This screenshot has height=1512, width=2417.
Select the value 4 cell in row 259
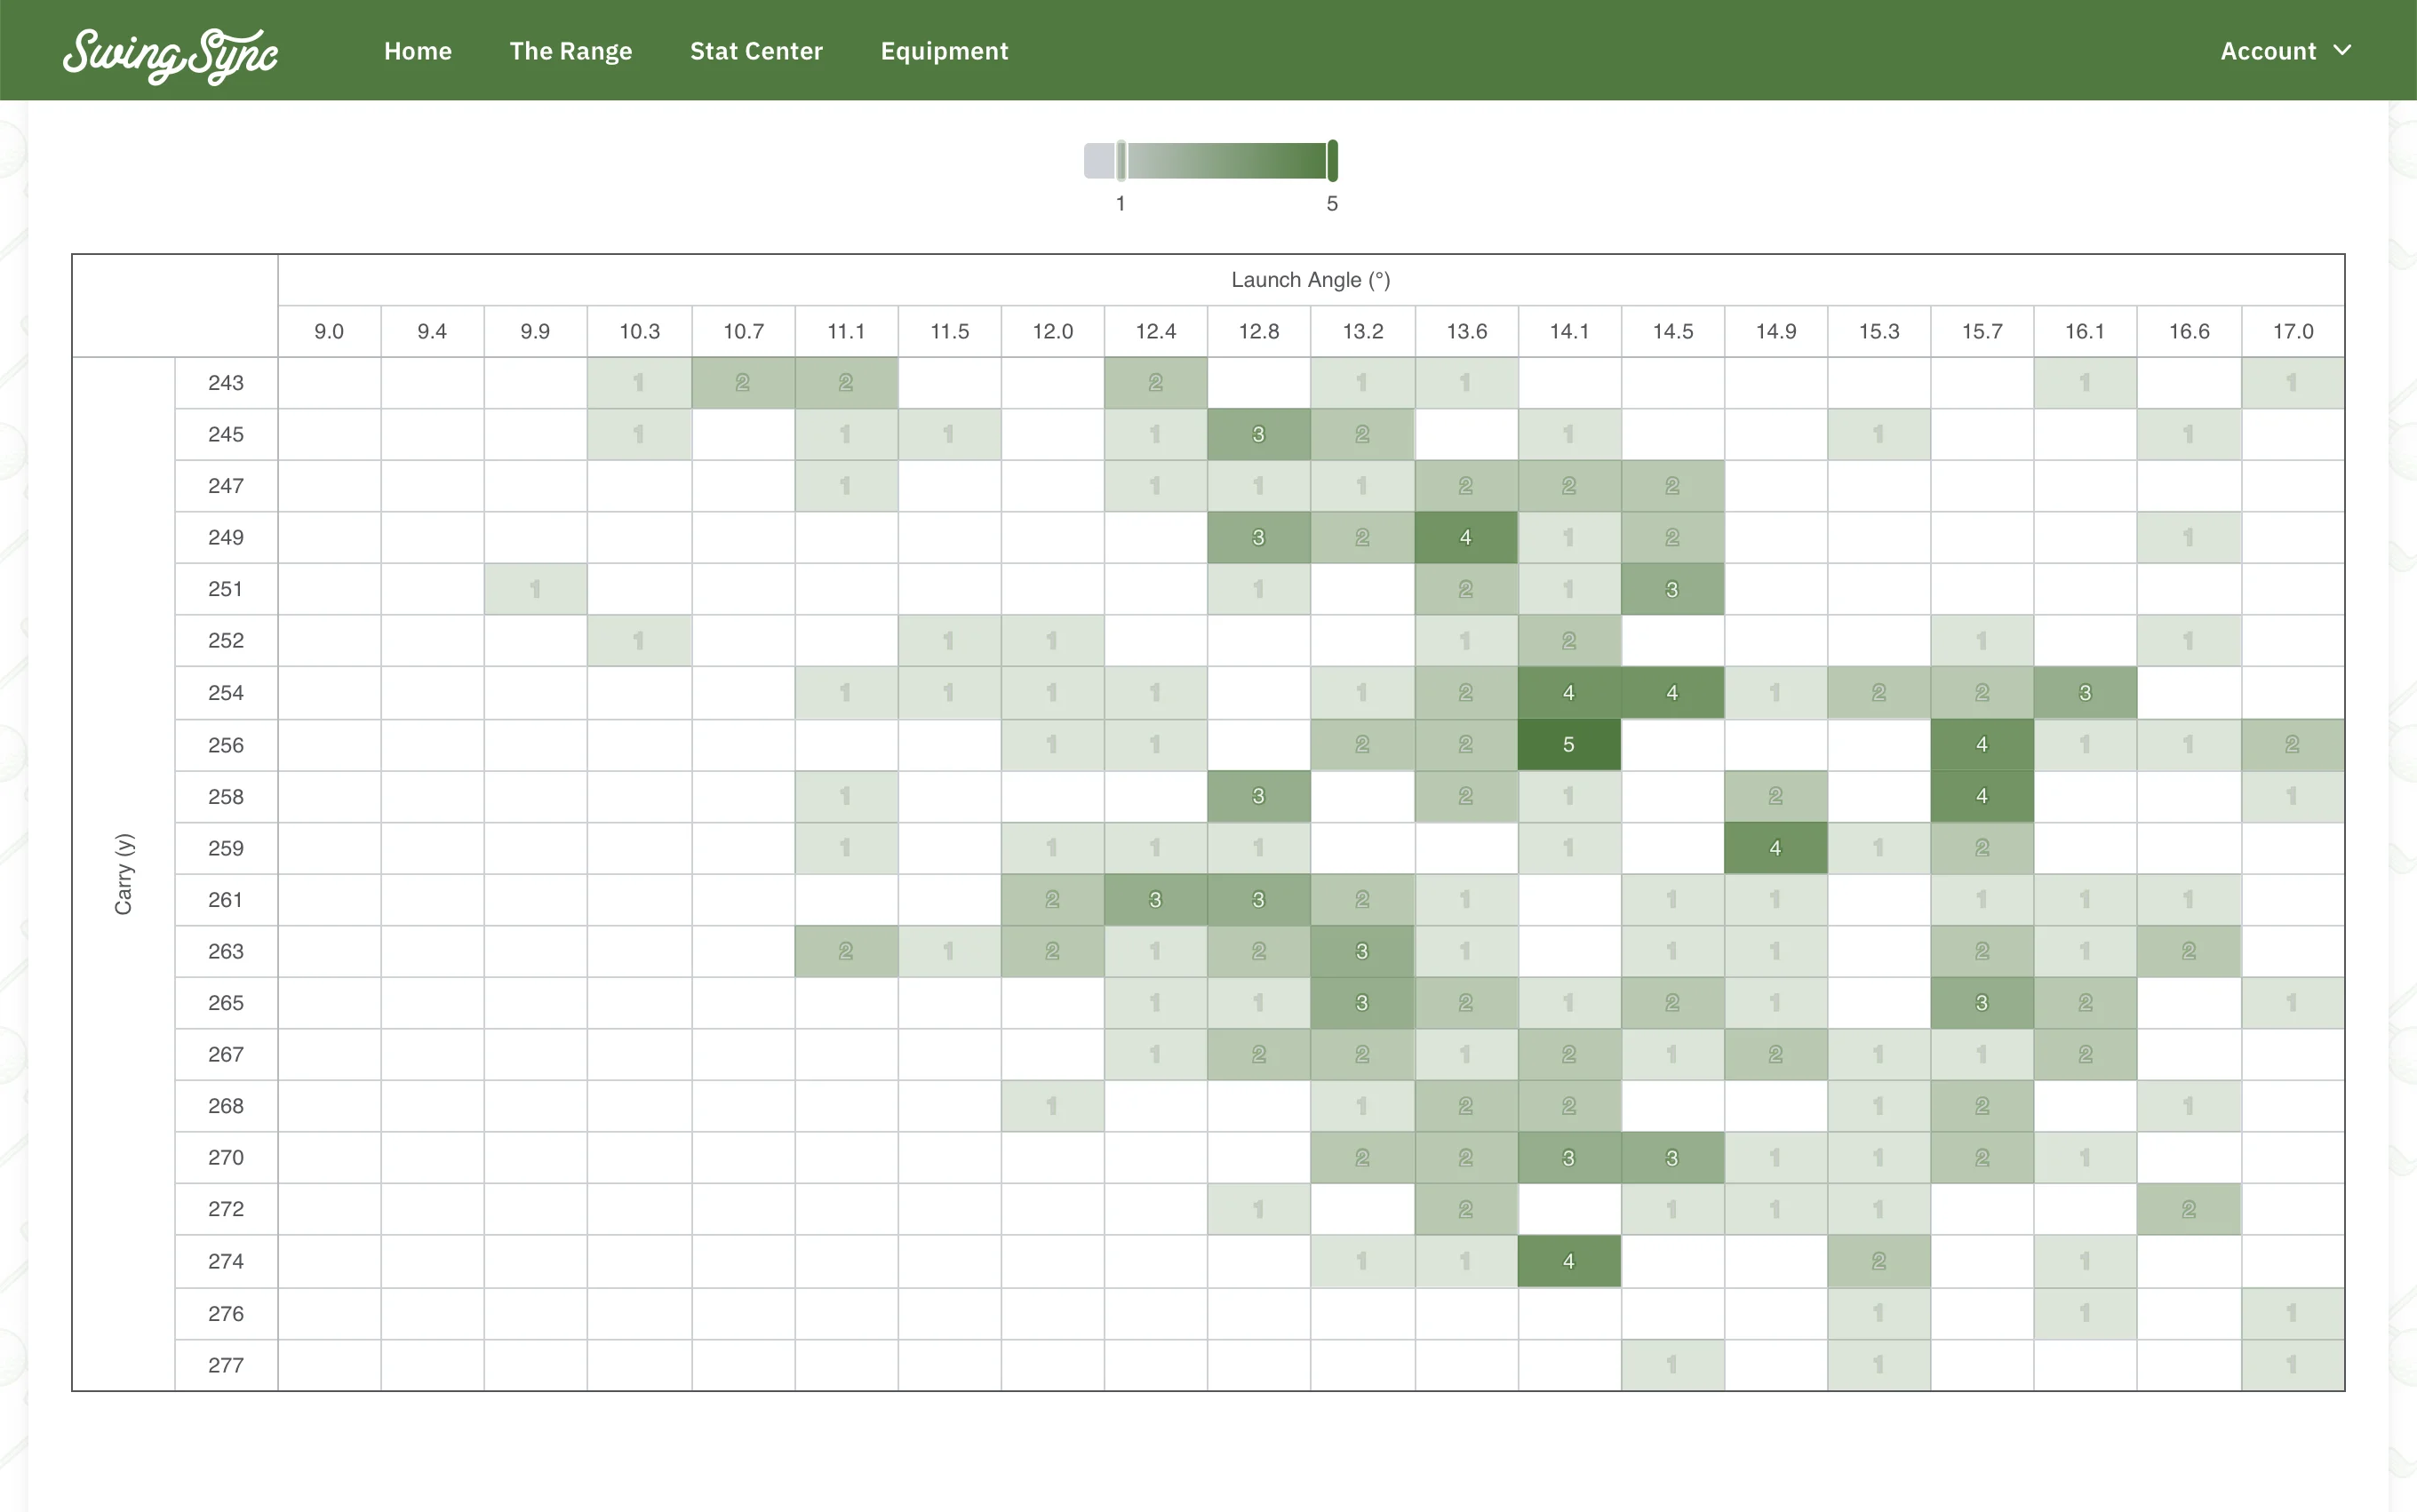pyautogui.click(x=1775, y=848)
